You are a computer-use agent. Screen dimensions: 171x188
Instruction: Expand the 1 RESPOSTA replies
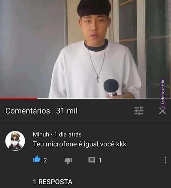coord(53,182)
